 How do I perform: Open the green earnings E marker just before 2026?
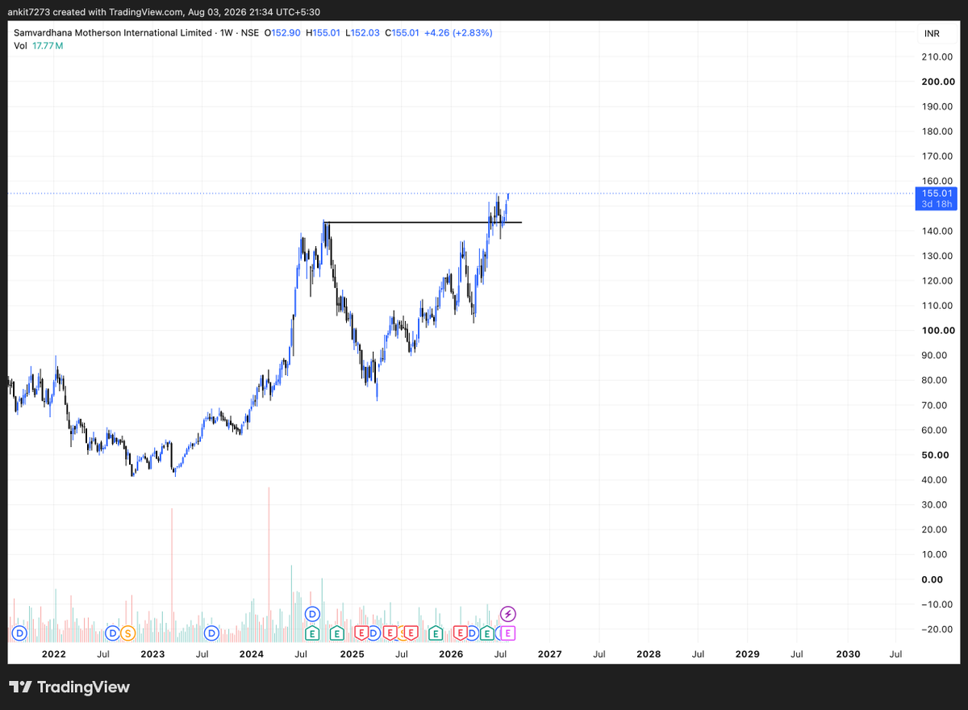436,633
